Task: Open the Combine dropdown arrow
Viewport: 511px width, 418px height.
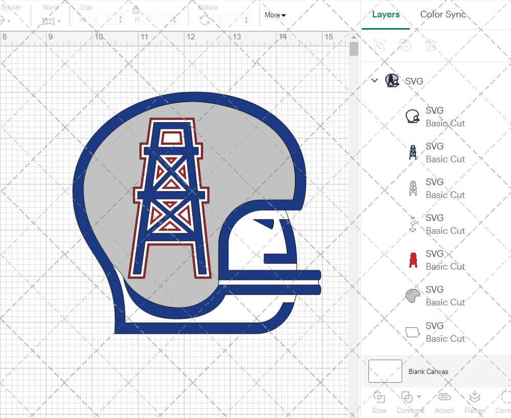Action: point(419,397)
